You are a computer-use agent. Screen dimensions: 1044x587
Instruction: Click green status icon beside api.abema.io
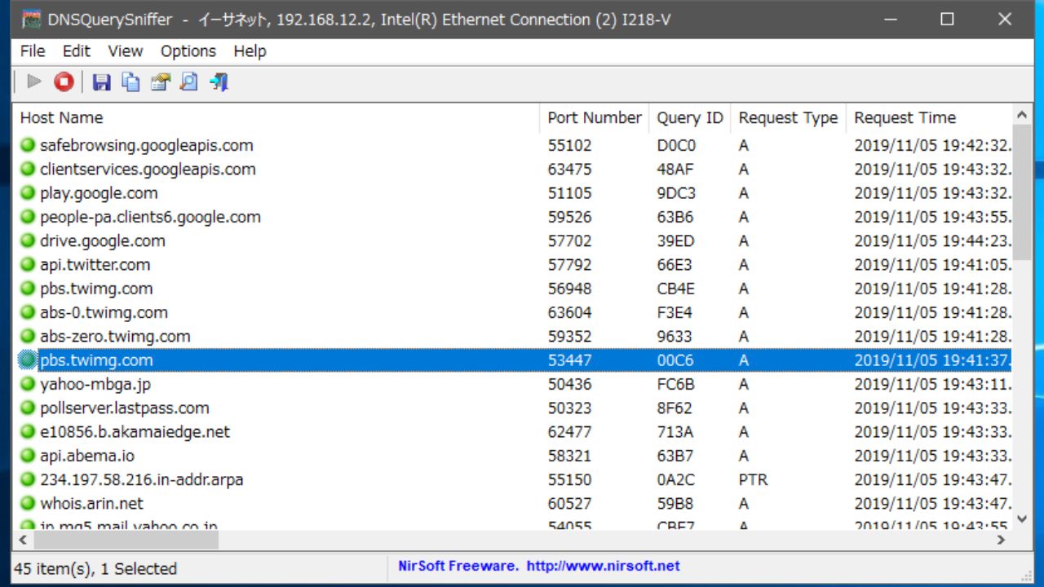29,456
